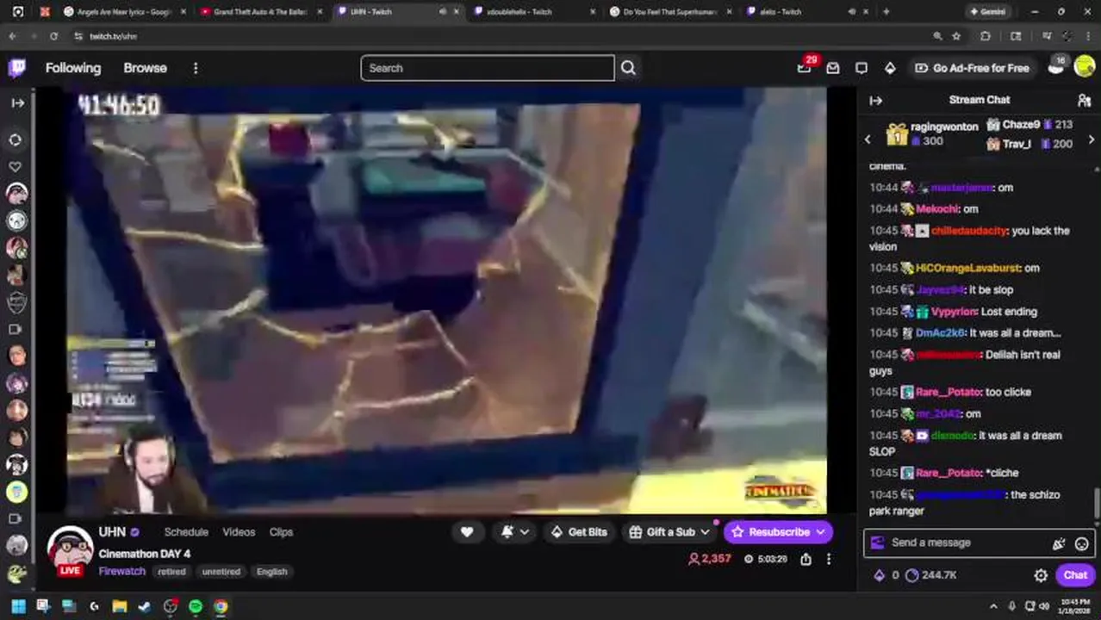
Task: Select the retired stream tag
Action: [171, 572]
